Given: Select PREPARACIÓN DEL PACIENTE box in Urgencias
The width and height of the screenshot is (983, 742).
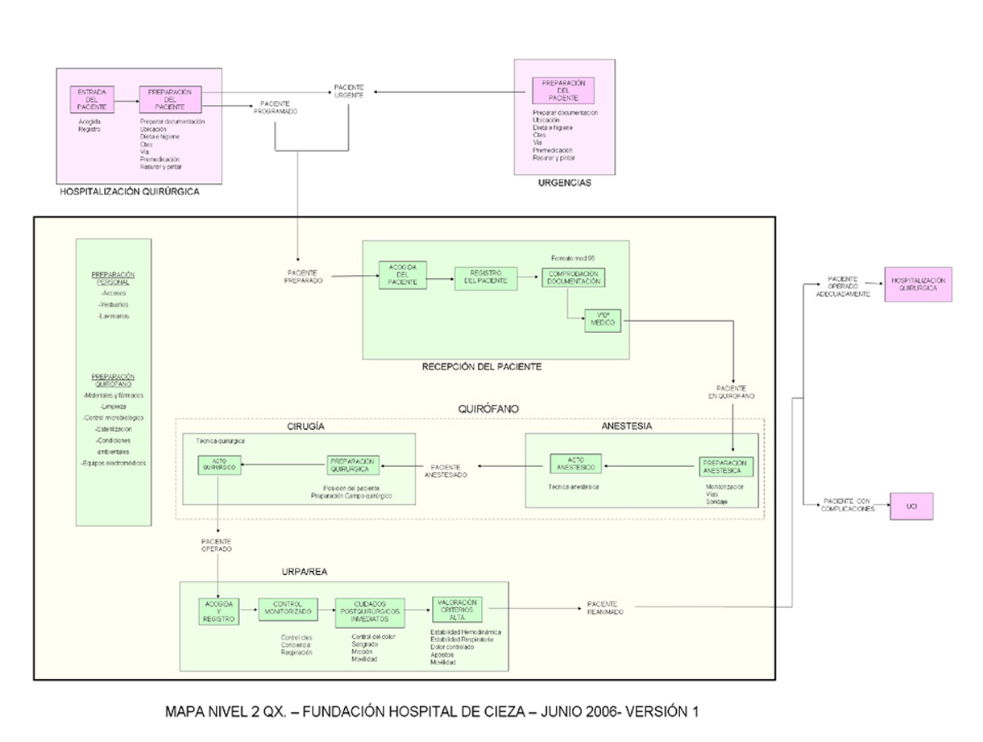Looking at the screenshot, I should (x=563, y=91).
